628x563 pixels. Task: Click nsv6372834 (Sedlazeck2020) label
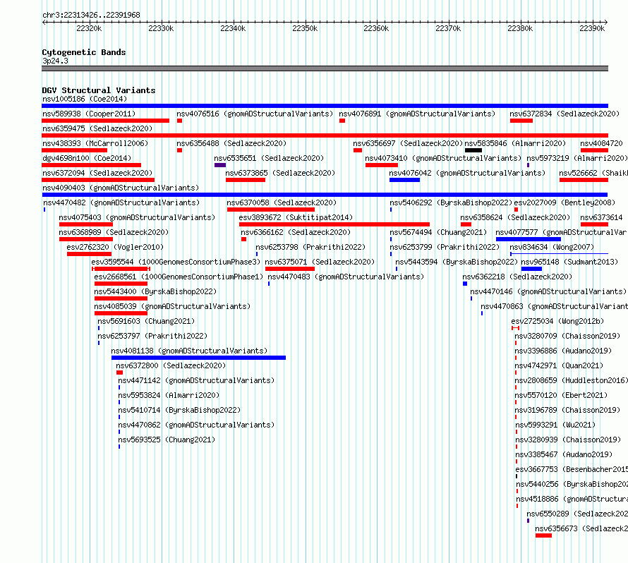point(564,114)
